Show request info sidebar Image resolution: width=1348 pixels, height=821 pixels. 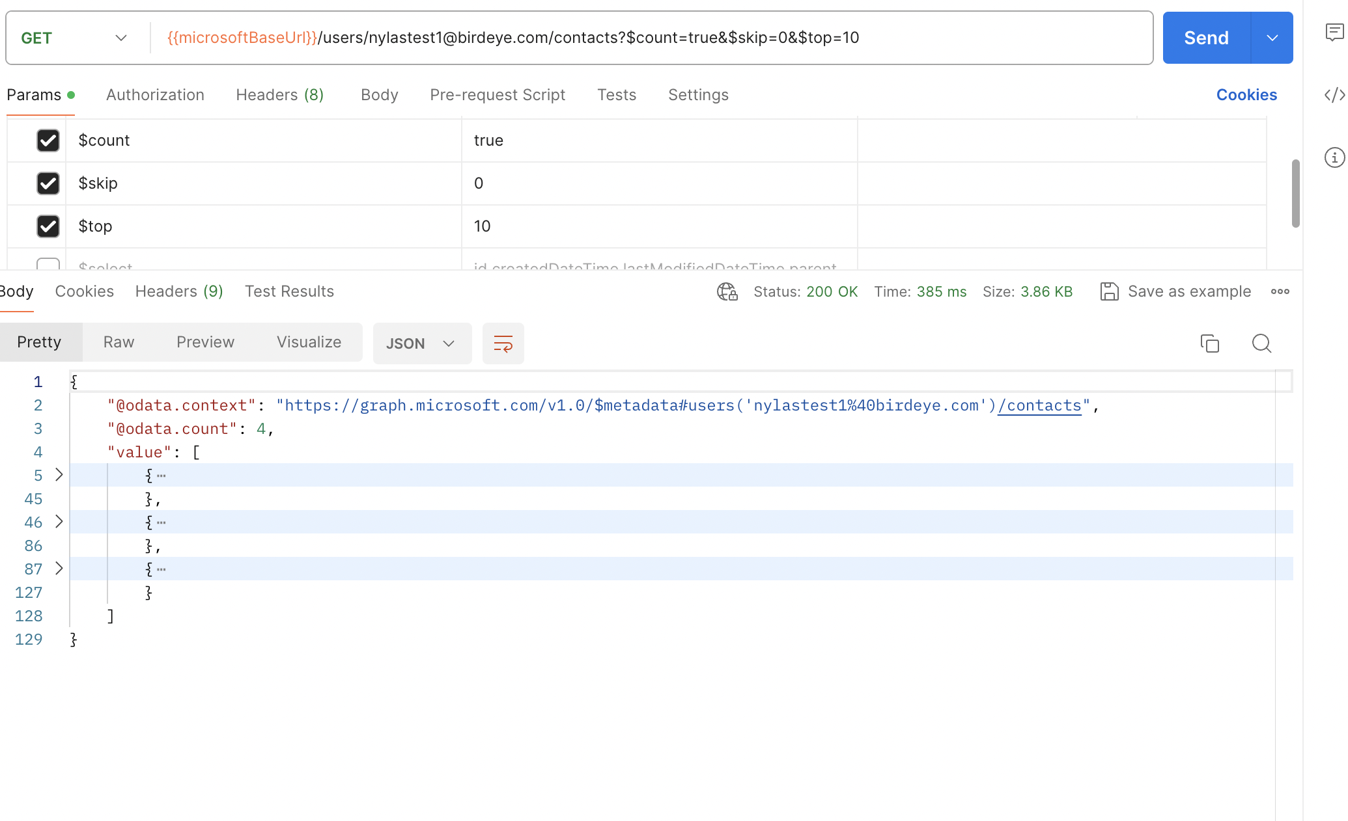(1334, 157)
